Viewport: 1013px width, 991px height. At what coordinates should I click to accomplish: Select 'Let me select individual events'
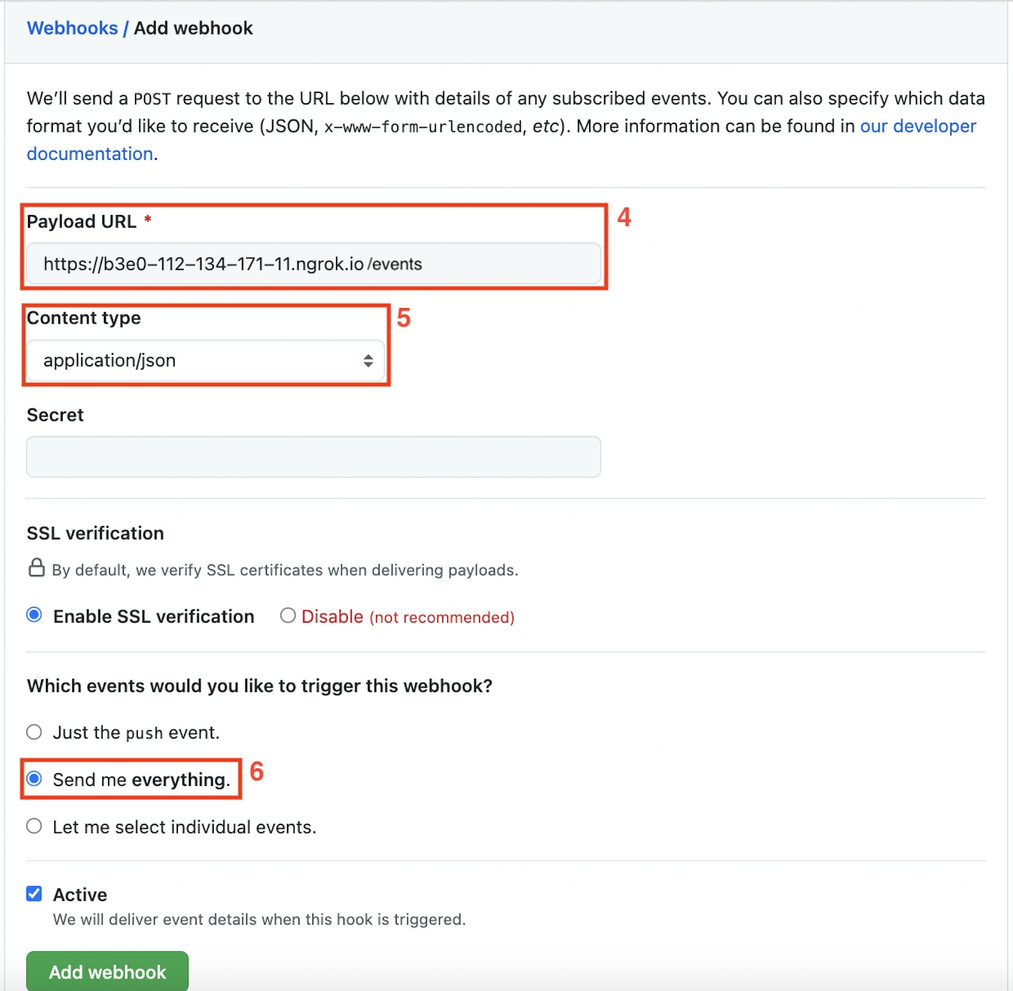click(34, 827)
